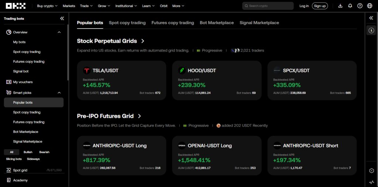Click the ANTHROPIC-USDT Short logo icon
Screen dimensions: 378x187
(x=277, y=146)
